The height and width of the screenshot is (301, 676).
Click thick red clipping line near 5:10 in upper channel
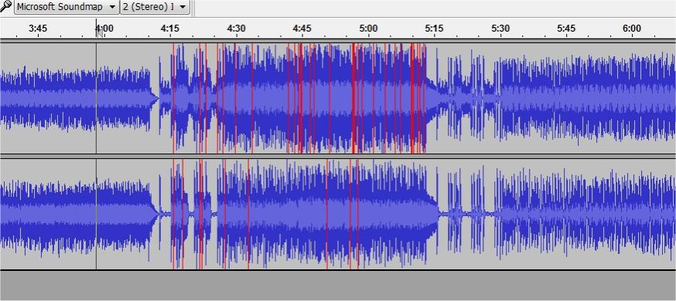(x=412, y=98)
